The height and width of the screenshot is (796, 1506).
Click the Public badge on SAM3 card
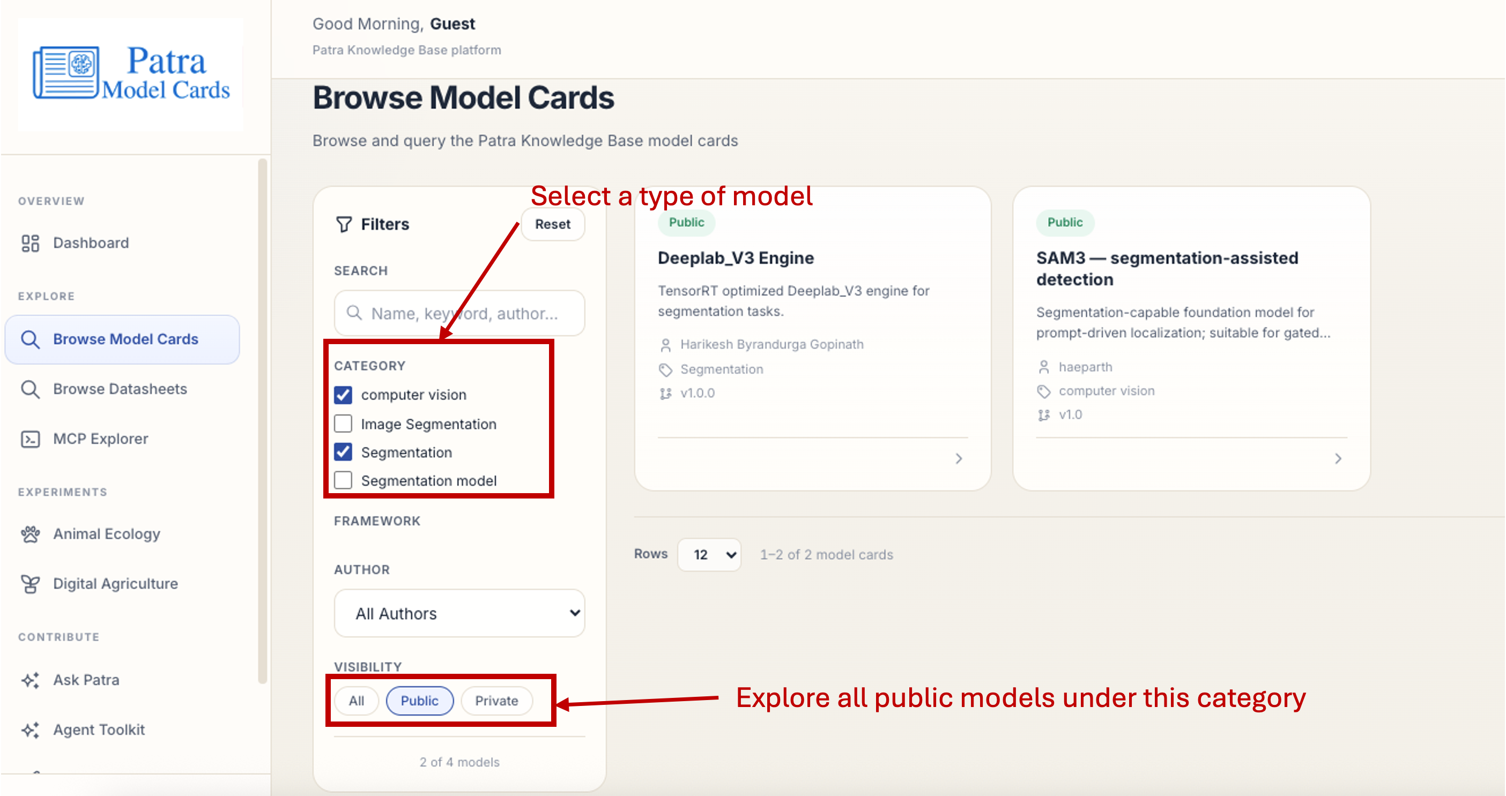[x=1065, y=222]
